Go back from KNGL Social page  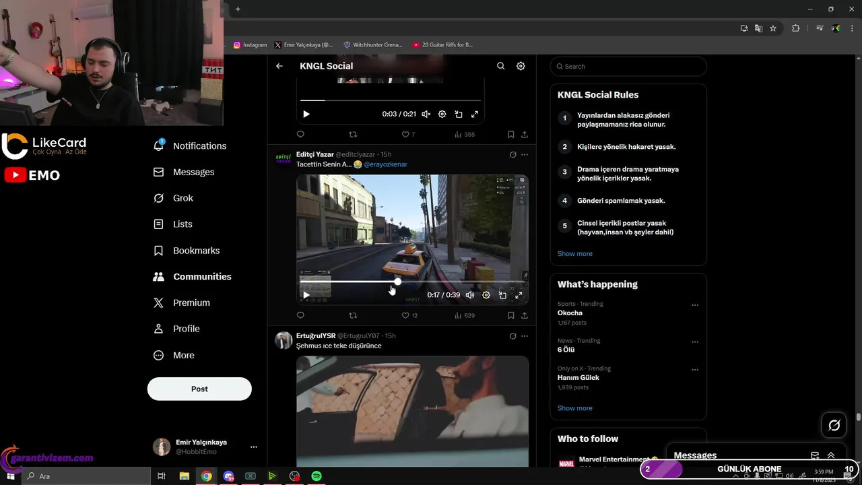click(279, 66)
